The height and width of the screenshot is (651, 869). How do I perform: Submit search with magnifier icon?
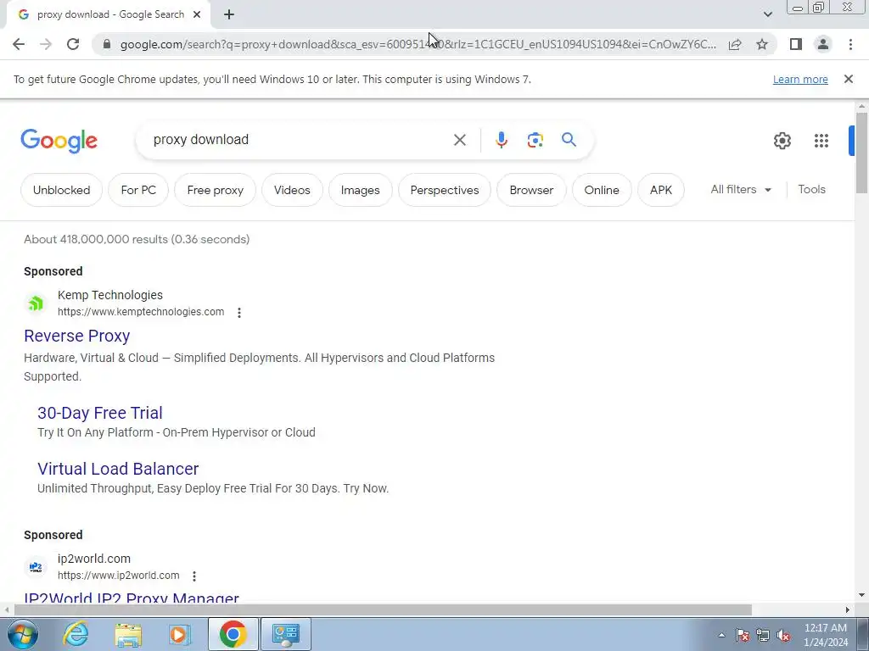569,140
